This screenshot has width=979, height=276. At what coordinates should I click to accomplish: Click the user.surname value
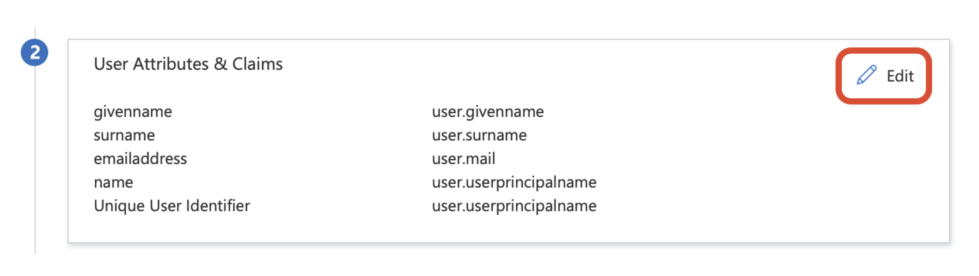479,135
